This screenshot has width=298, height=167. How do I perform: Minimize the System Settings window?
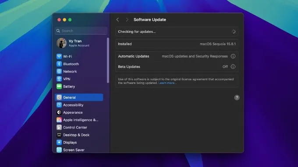(x=64, y=20)
